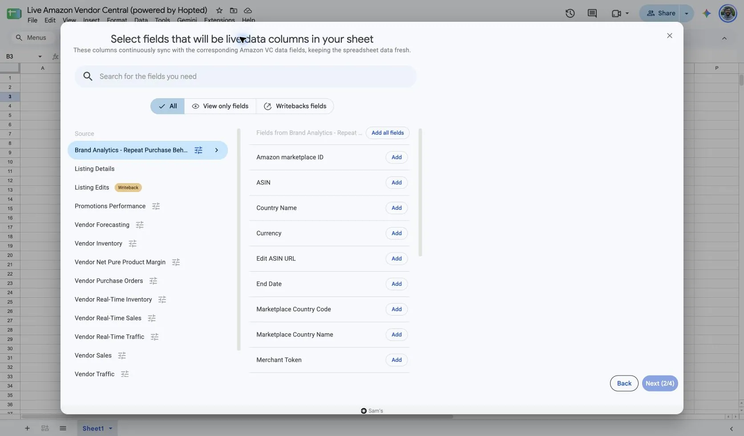Click the source list vertical scrollbar
The image size is (744, 436).
(x=239, y=240)
